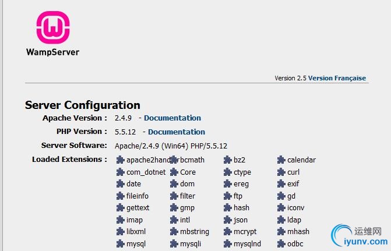
Task: Click the puzzle icon beside gettext
Action: (121, 208)
